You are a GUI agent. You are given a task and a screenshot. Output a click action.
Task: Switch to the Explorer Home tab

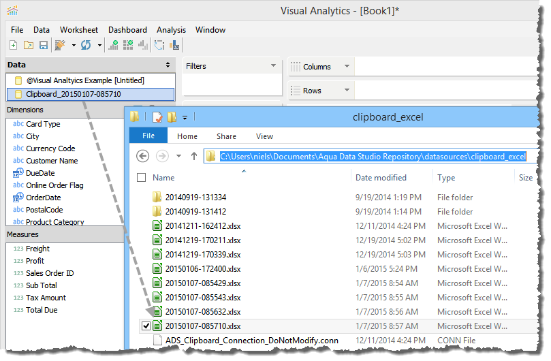pyautogui.click(x=187, y=136)
